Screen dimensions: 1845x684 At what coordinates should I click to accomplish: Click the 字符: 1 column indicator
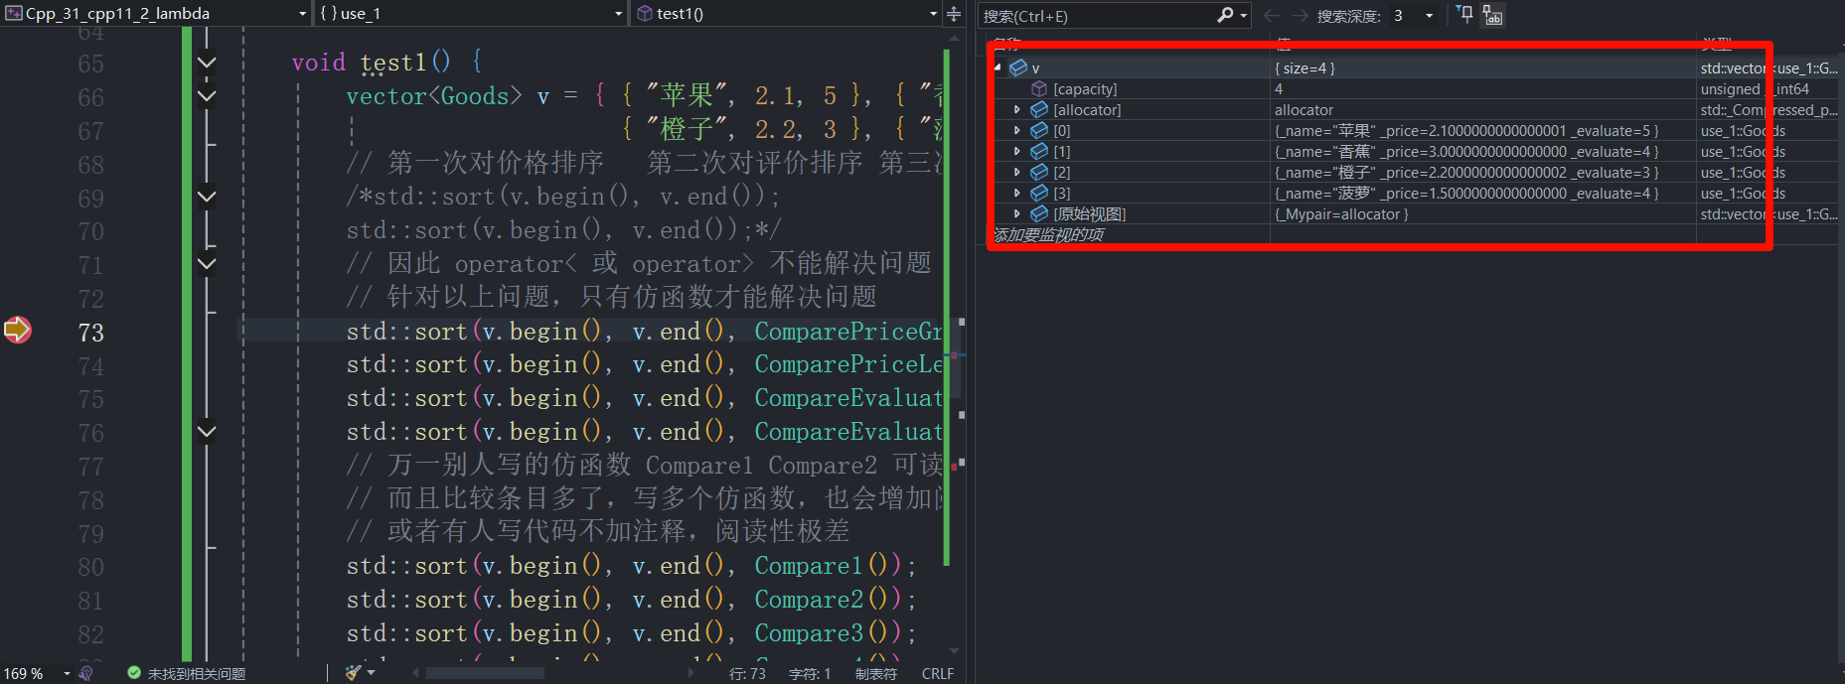coord(810,673)
